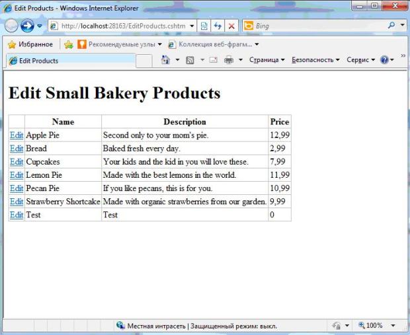This screenshot has height=335, width=410.
Task: Click Edit link for Strawberry Shortcake
Action: point(17,202)
